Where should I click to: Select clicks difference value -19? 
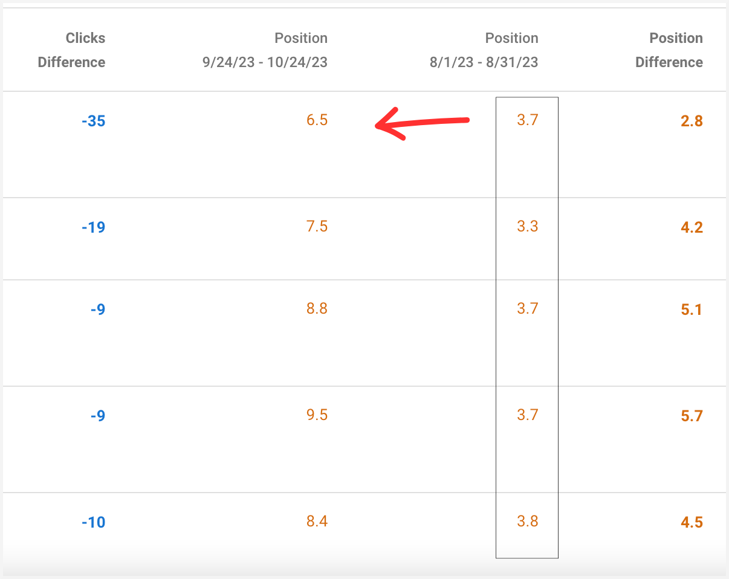pos(93,227)
